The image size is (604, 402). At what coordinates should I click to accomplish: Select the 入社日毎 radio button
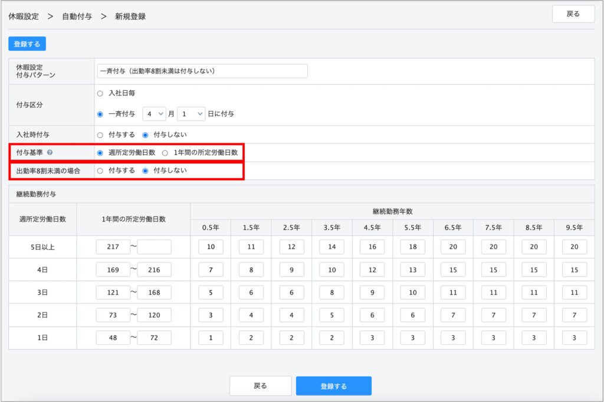[x=100, y=93]
